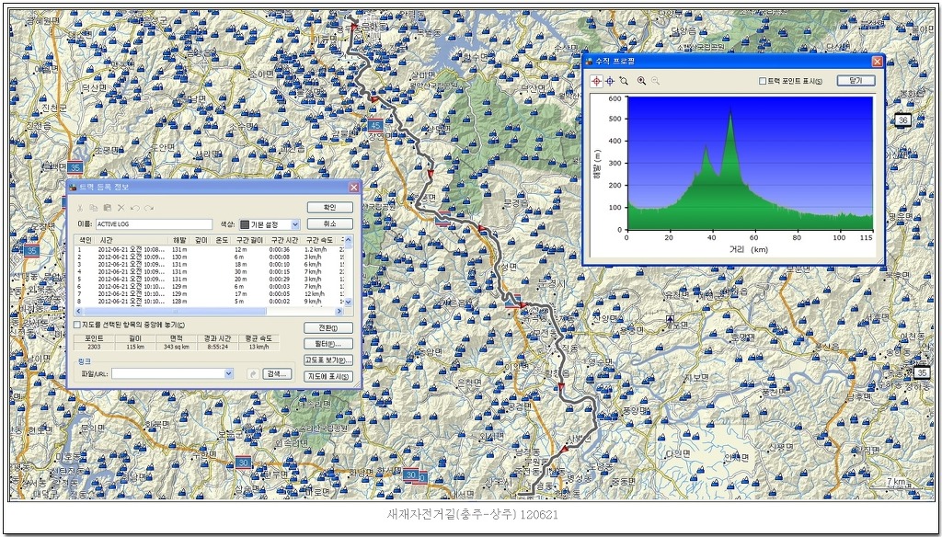The height and width of the screenshot is (537, 942).
Task: Click the 트랙 등록 정보 title bar icon
Action: 74,188
